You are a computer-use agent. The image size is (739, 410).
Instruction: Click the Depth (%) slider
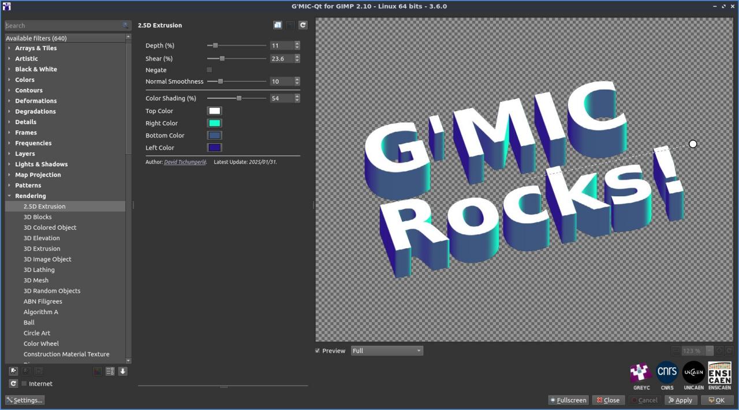[237, 46]
